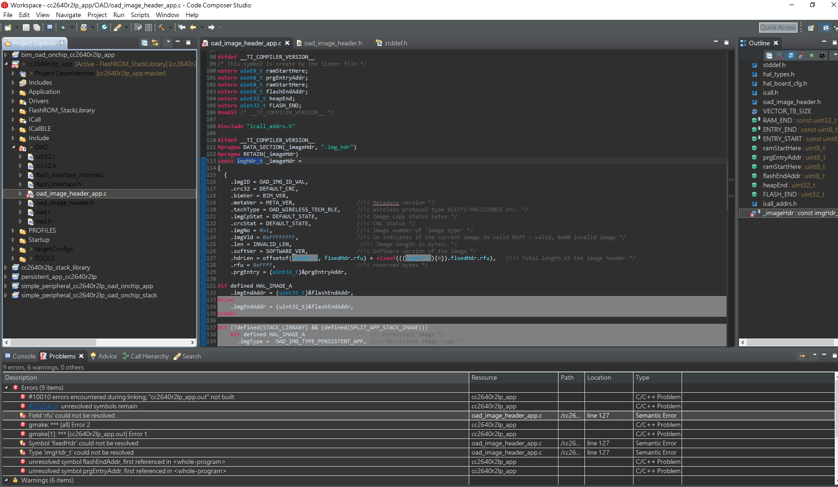Collapse all in Project Explorer

click(144, 43)
